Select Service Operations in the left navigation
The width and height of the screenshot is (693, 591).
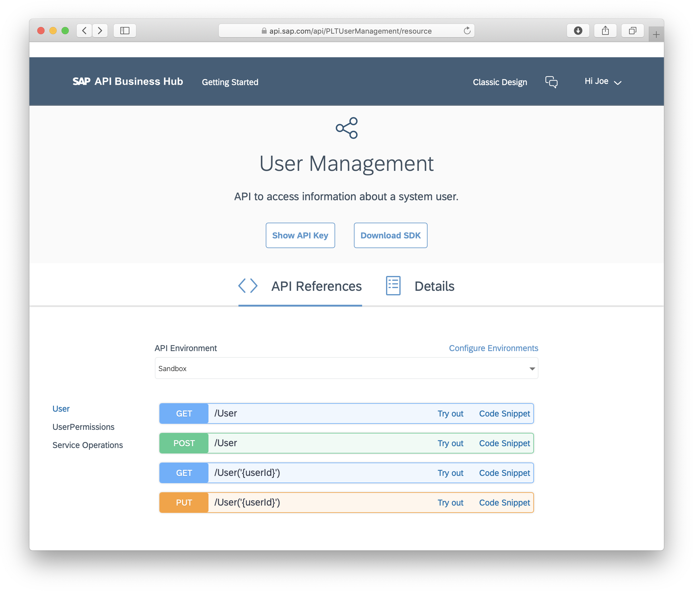(x=88, y=445)
